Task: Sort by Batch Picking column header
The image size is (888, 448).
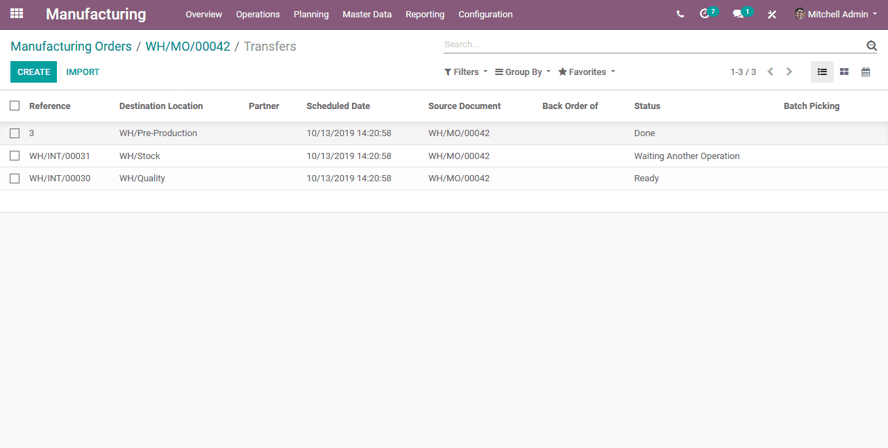Action: click(x=812, y=106)
